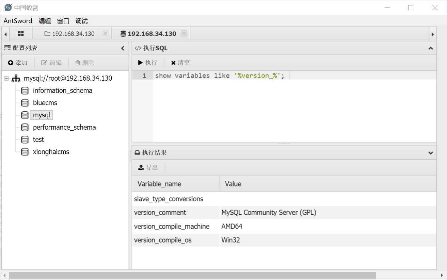The width and height of the screenshot is (447, 280).
Task: Select mysql://root@192.168.34.130 connection
Action: [x=68, y=78]
